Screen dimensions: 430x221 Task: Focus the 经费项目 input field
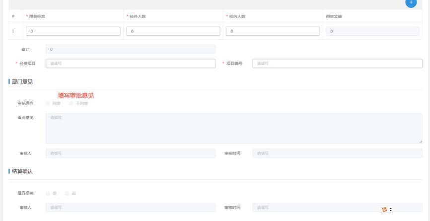pyautogui.click(x=131, y=64)
